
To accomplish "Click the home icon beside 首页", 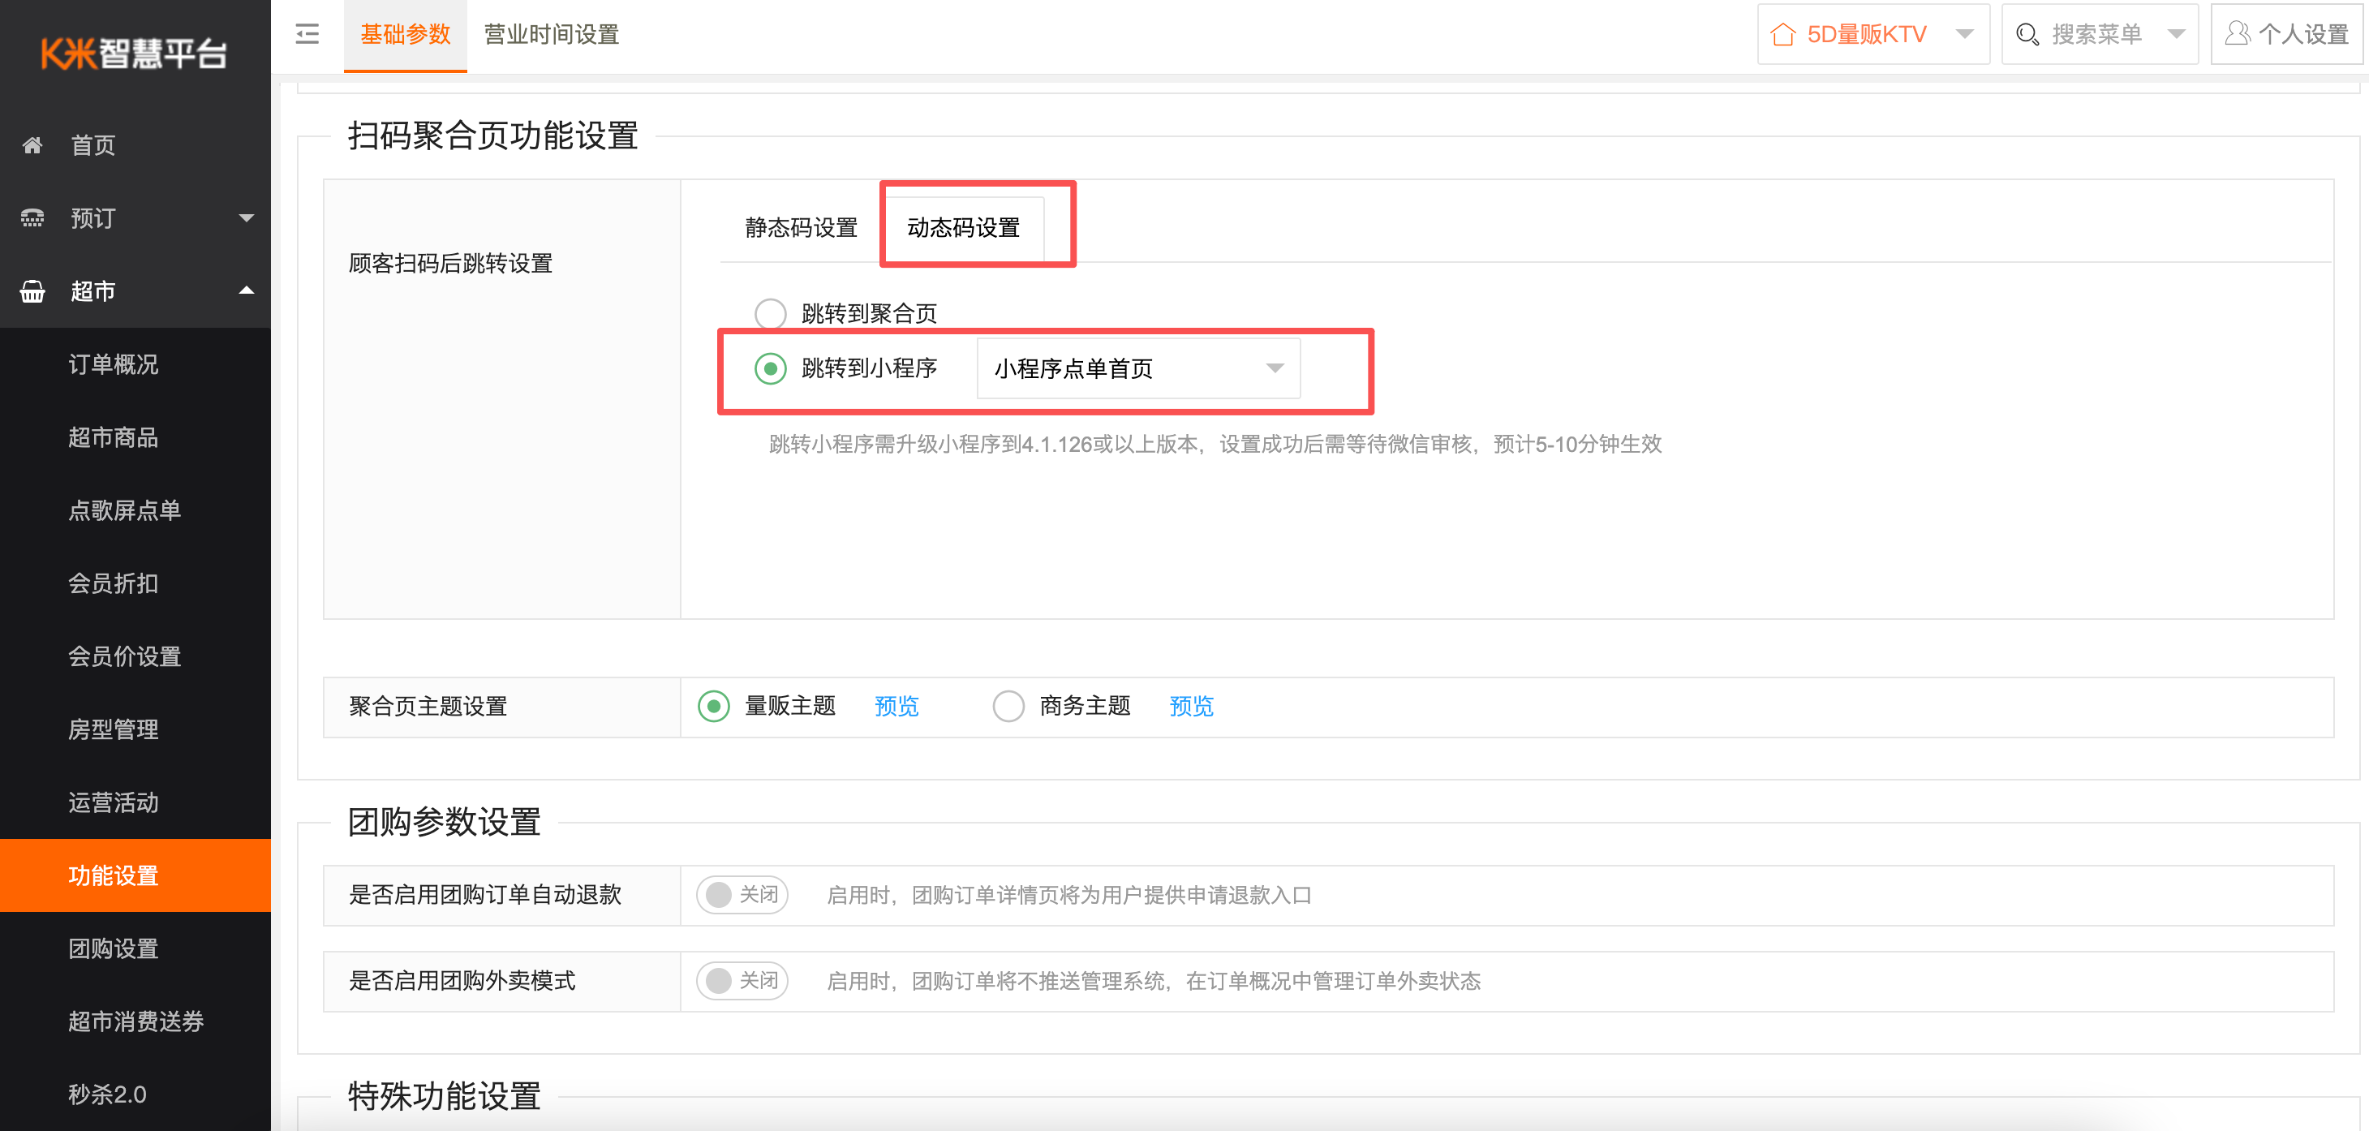I will (32, 145).
